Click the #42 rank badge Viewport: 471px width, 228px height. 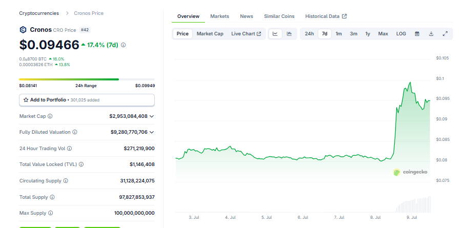pos(85,30)
